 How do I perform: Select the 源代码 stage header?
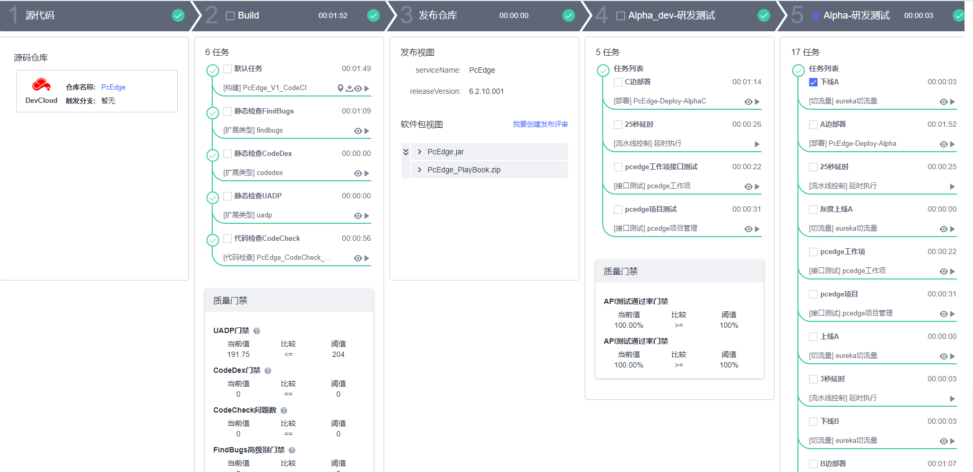(40, 15)
